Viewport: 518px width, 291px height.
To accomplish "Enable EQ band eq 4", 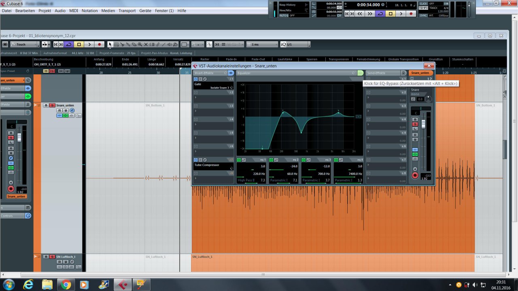I will [x=336, y=160].
